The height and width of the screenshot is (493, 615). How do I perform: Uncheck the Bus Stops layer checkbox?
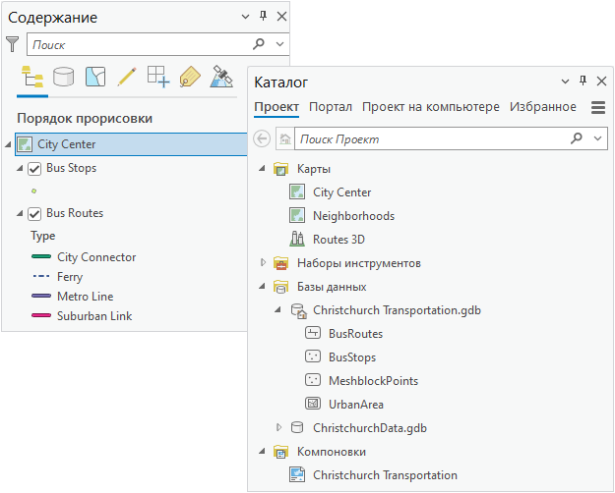pos(34,168)
